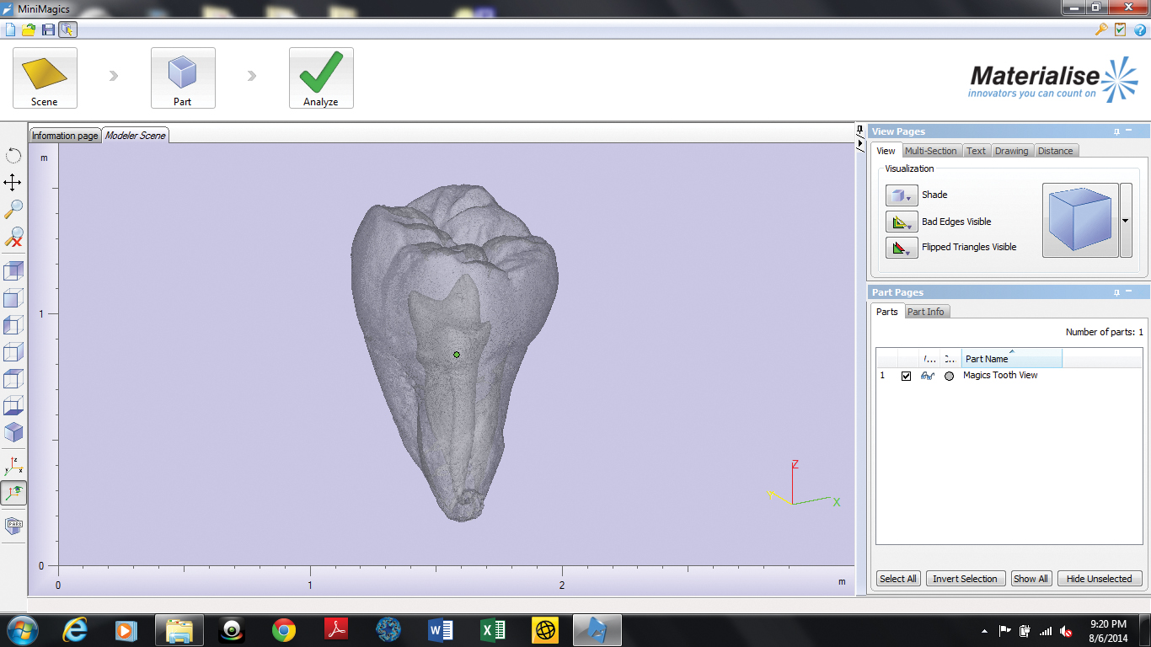Image resolution: width=1151 pixels, height=647 pixels.
Task: Open the Bad Edges Visible dropdown
Action: click(x=902, y=222)
